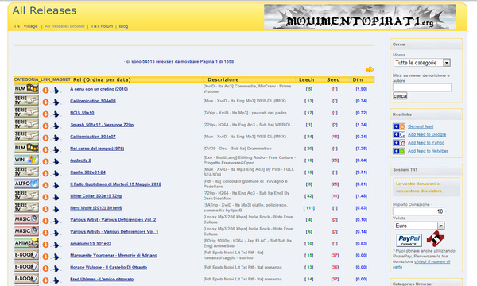Open General feed link
Screen dimensions: 477x286
(421, 126)
